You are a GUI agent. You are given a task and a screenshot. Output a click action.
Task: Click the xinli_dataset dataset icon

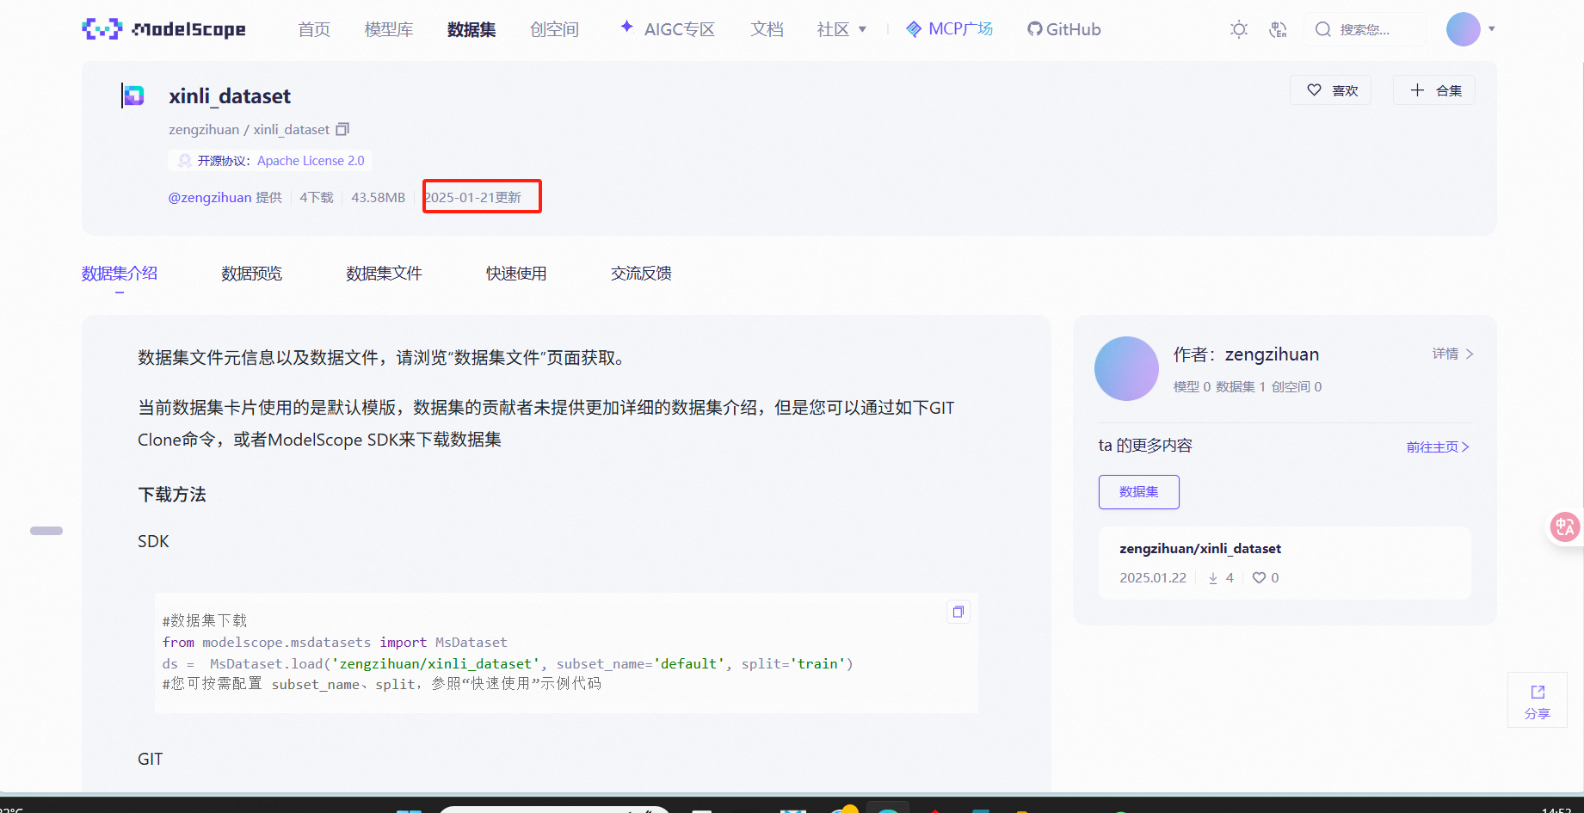(133, 95)
